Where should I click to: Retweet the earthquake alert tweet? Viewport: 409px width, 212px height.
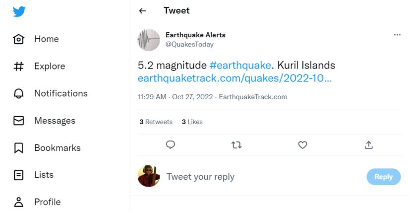(x=236, y=145)
